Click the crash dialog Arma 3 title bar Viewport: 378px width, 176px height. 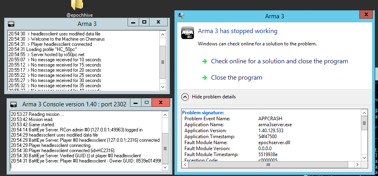pos(275,16)
